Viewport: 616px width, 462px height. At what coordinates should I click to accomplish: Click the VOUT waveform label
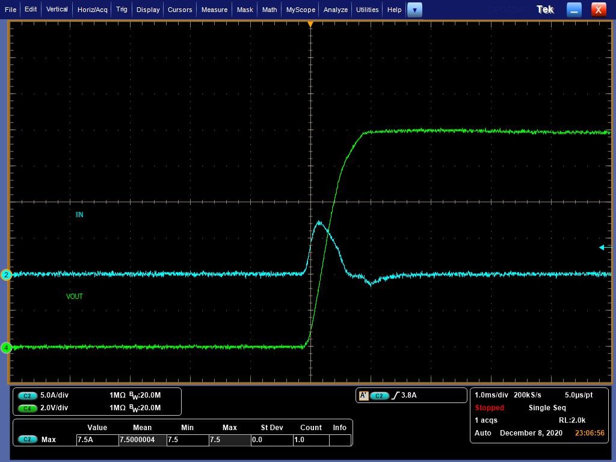point(75,297)
